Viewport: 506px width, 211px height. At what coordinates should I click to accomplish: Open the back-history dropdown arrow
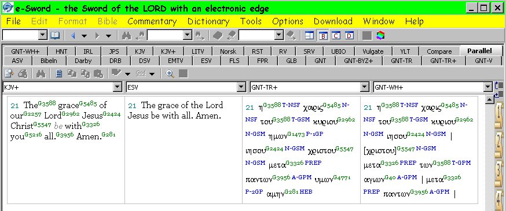[84, 36]
